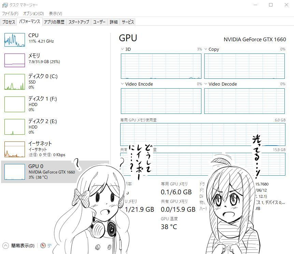Click the large GPU heading
Viewport: 294px width, 254px height.
pos(128,38)
